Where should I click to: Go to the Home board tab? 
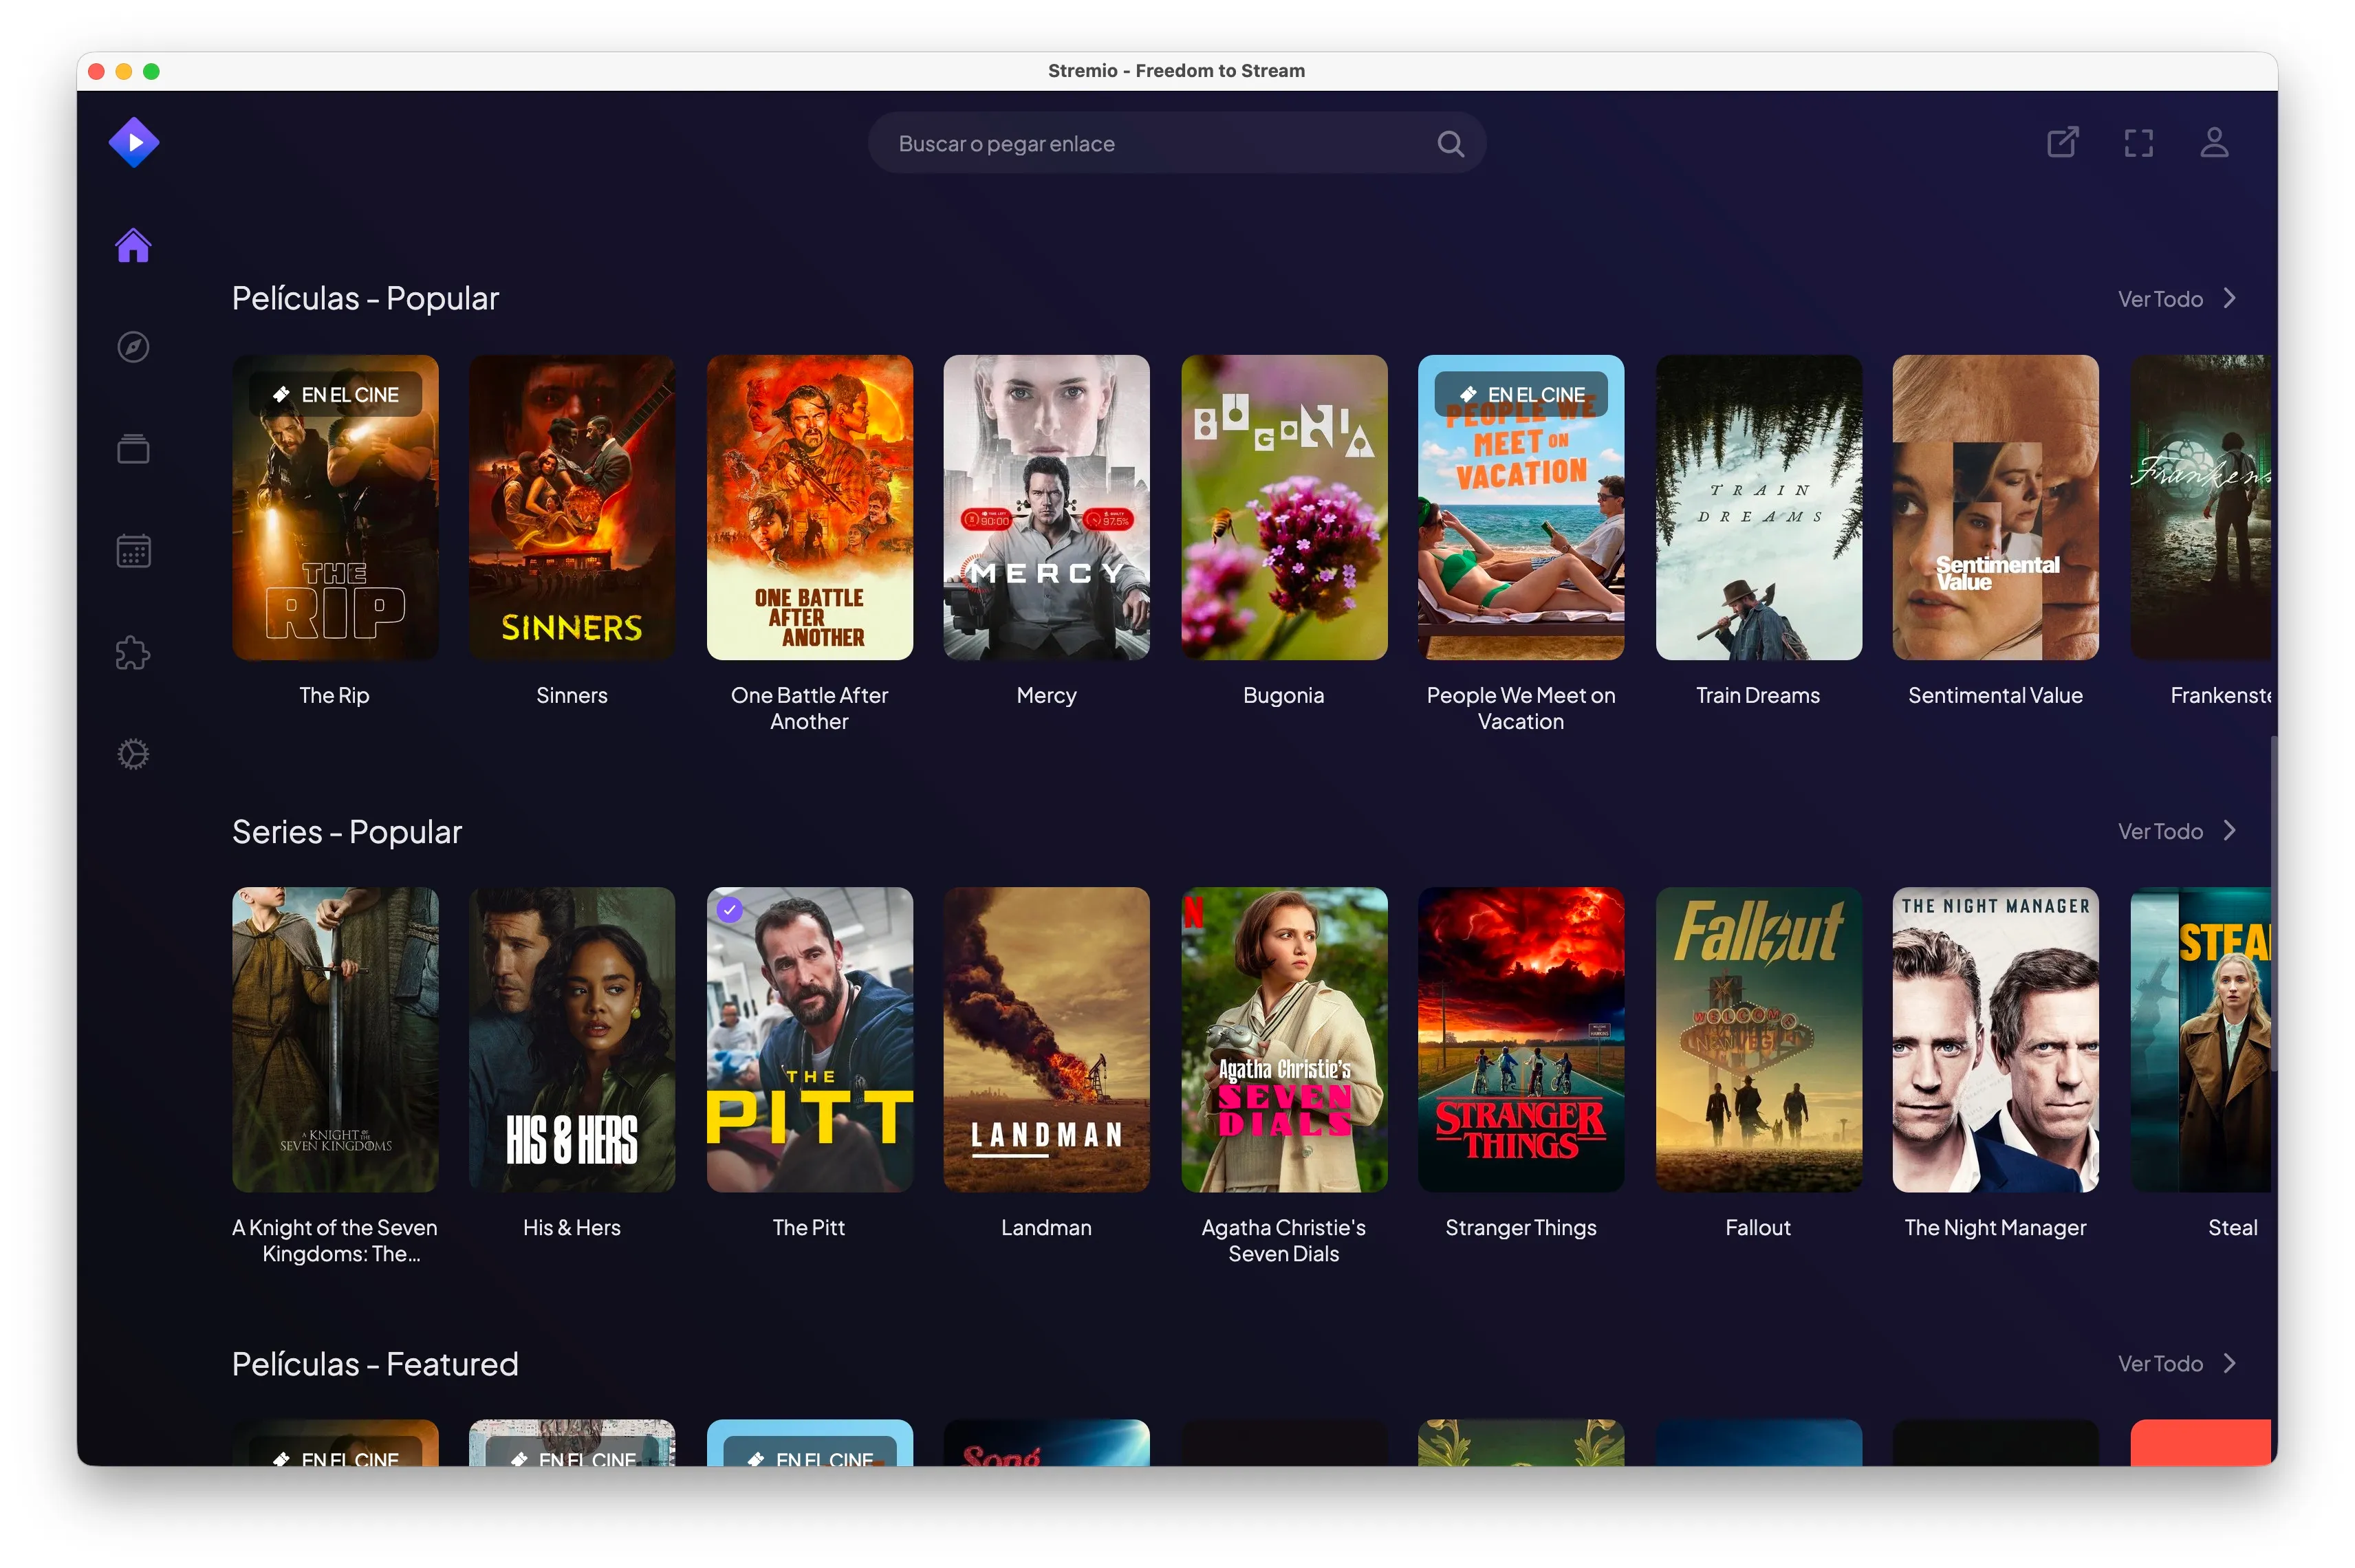click(x=133, y=245)
